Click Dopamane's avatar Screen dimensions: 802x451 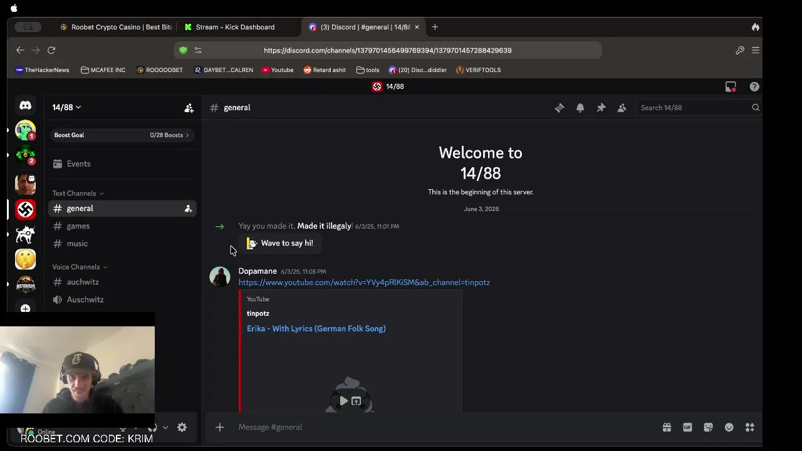pyautogui.click(x=220, y=277)
